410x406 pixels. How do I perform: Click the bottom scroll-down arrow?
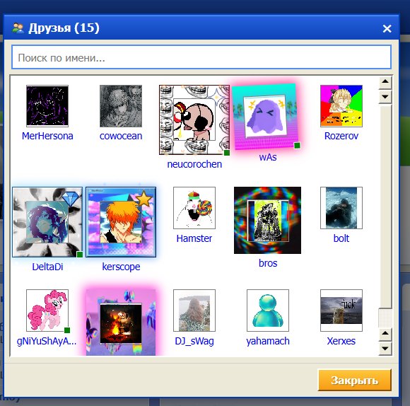385,349
